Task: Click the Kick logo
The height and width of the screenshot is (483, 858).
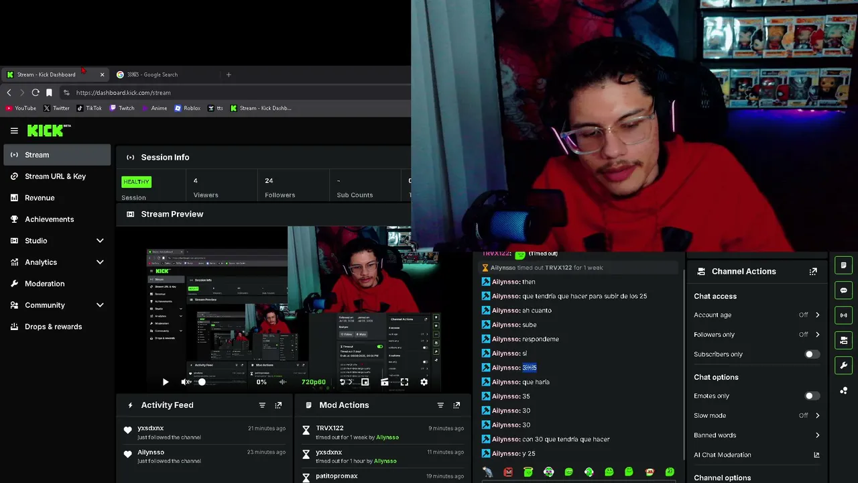Action: [49, 130]
